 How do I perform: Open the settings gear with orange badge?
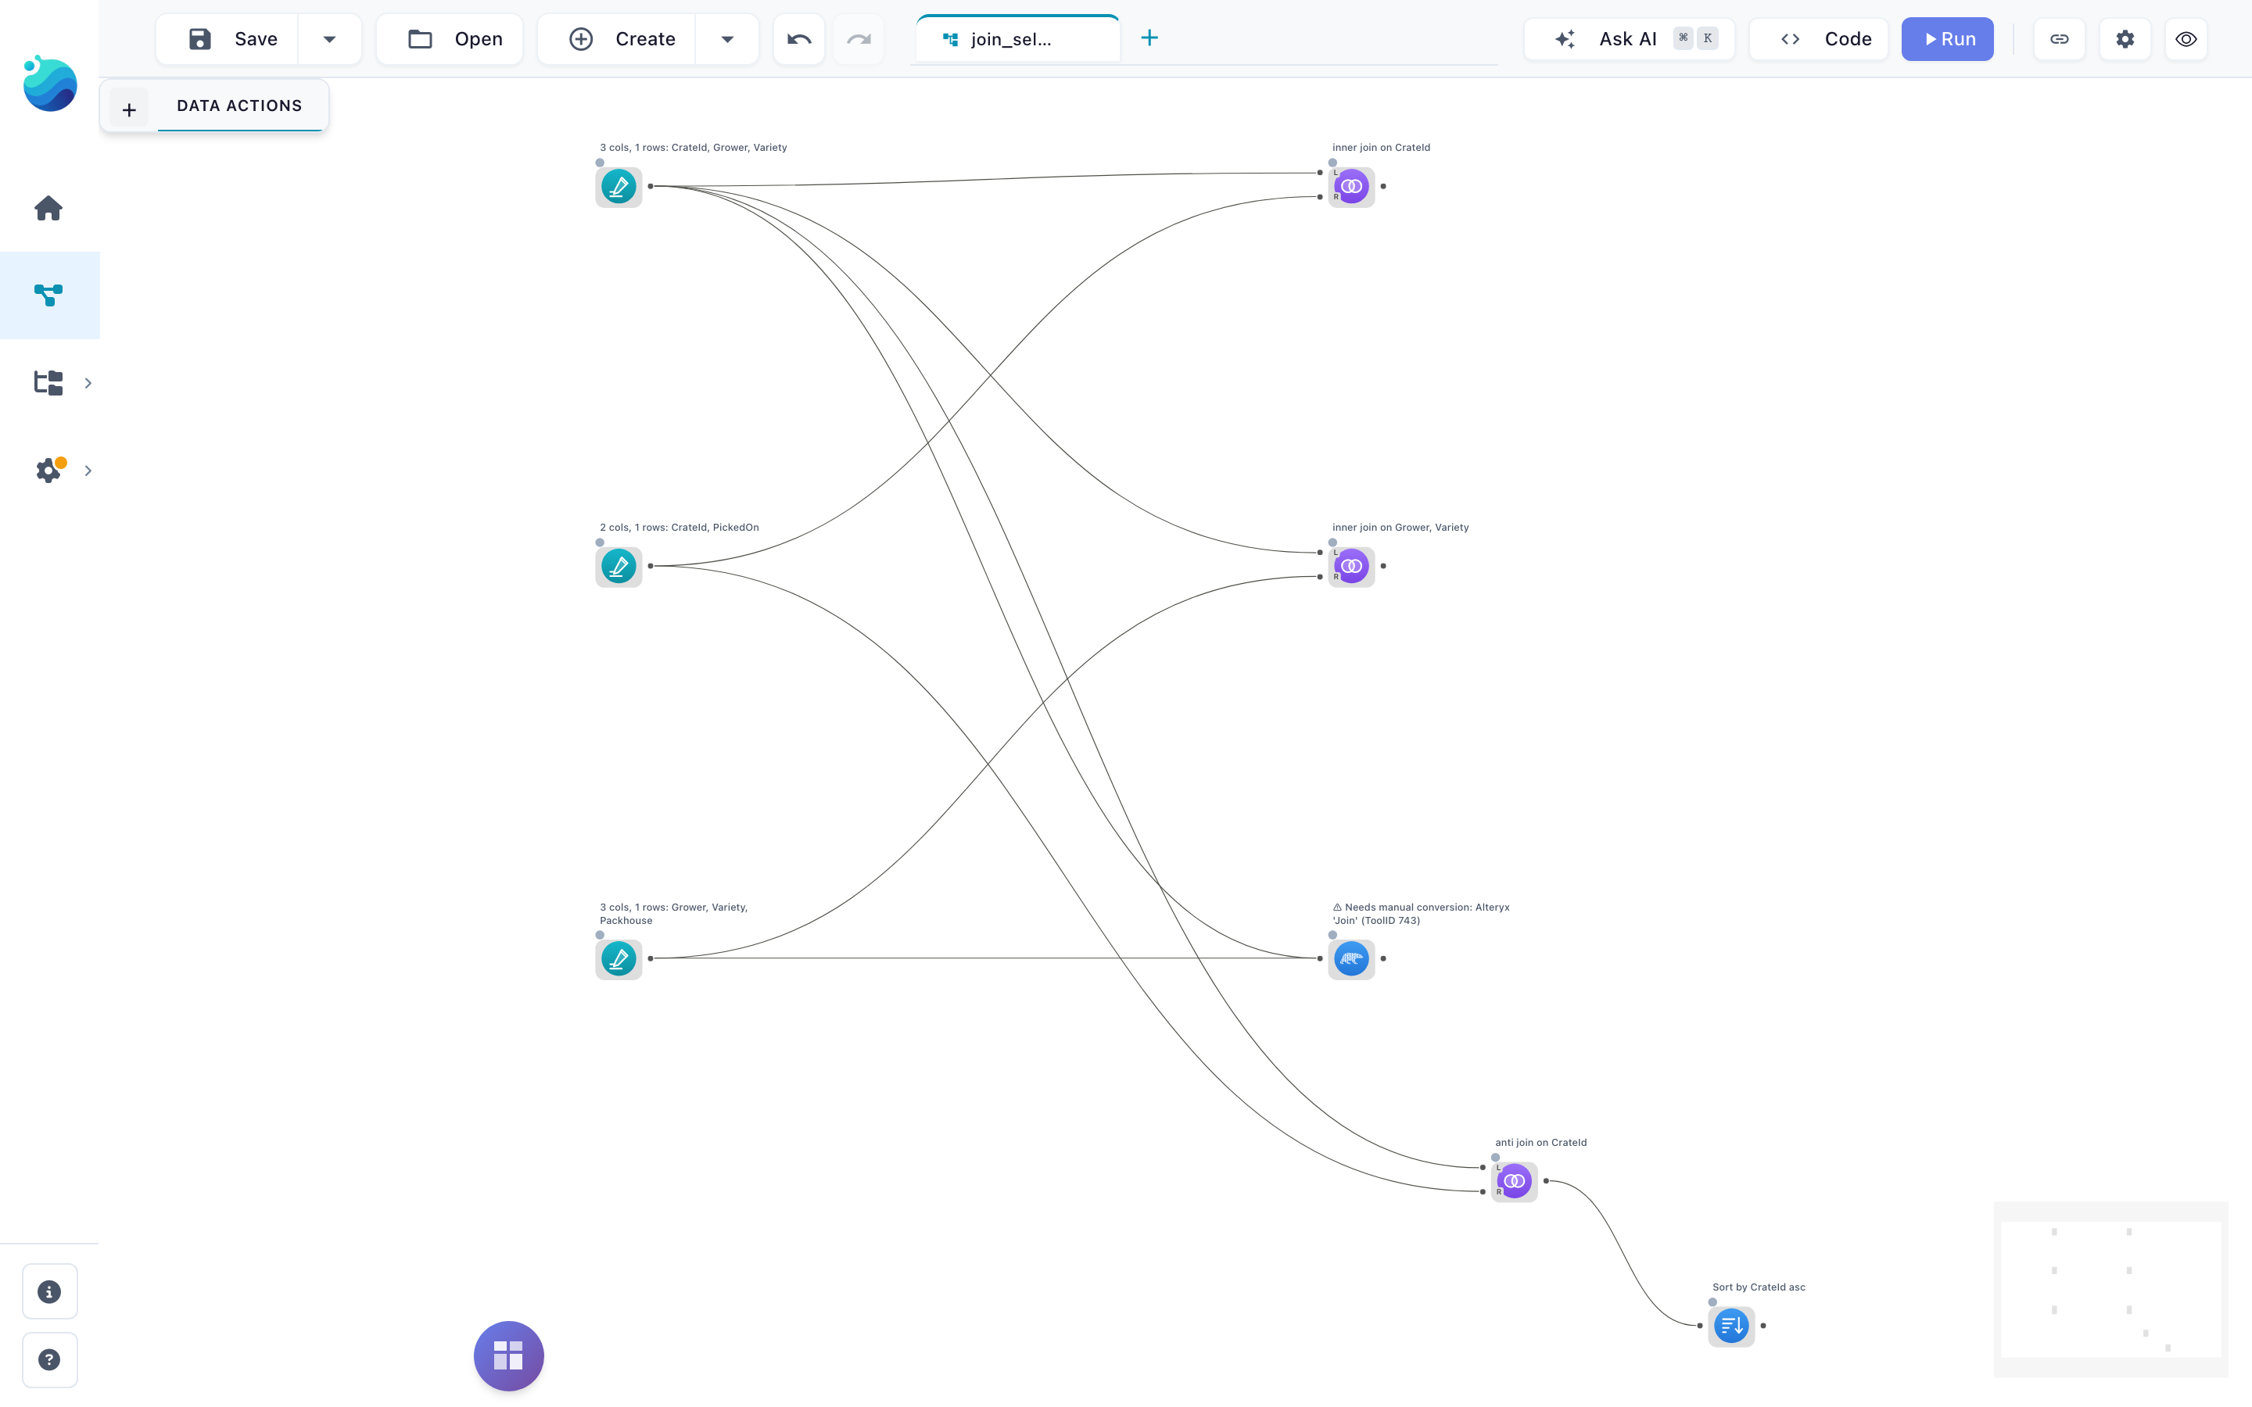pos(50,470)
